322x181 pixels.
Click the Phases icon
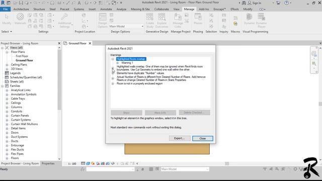click(198, 17)
